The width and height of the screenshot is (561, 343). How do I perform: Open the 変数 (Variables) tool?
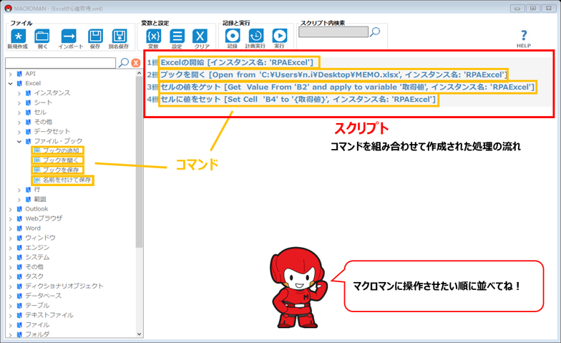tap(153, 36)
